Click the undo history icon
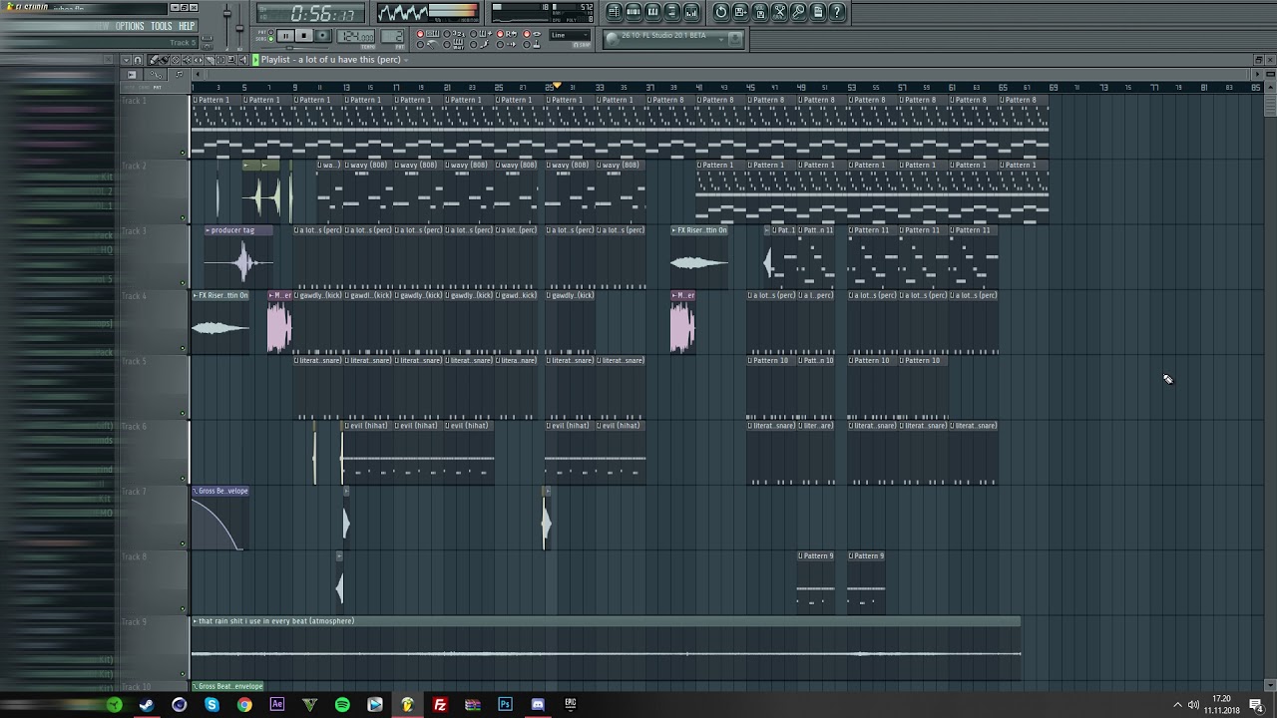The width and height of the screenshot is (1277, 718). point(721,12)
